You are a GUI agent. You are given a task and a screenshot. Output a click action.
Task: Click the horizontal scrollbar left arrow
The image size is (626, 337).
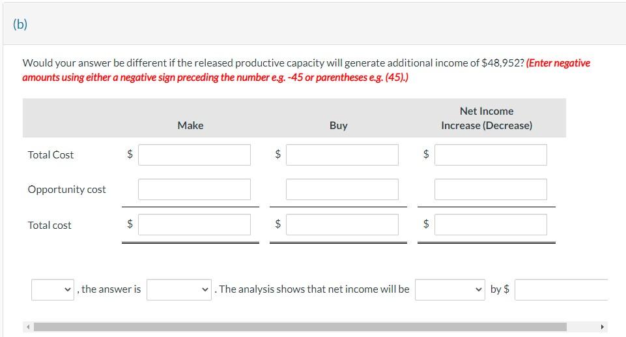click(28, 327)
